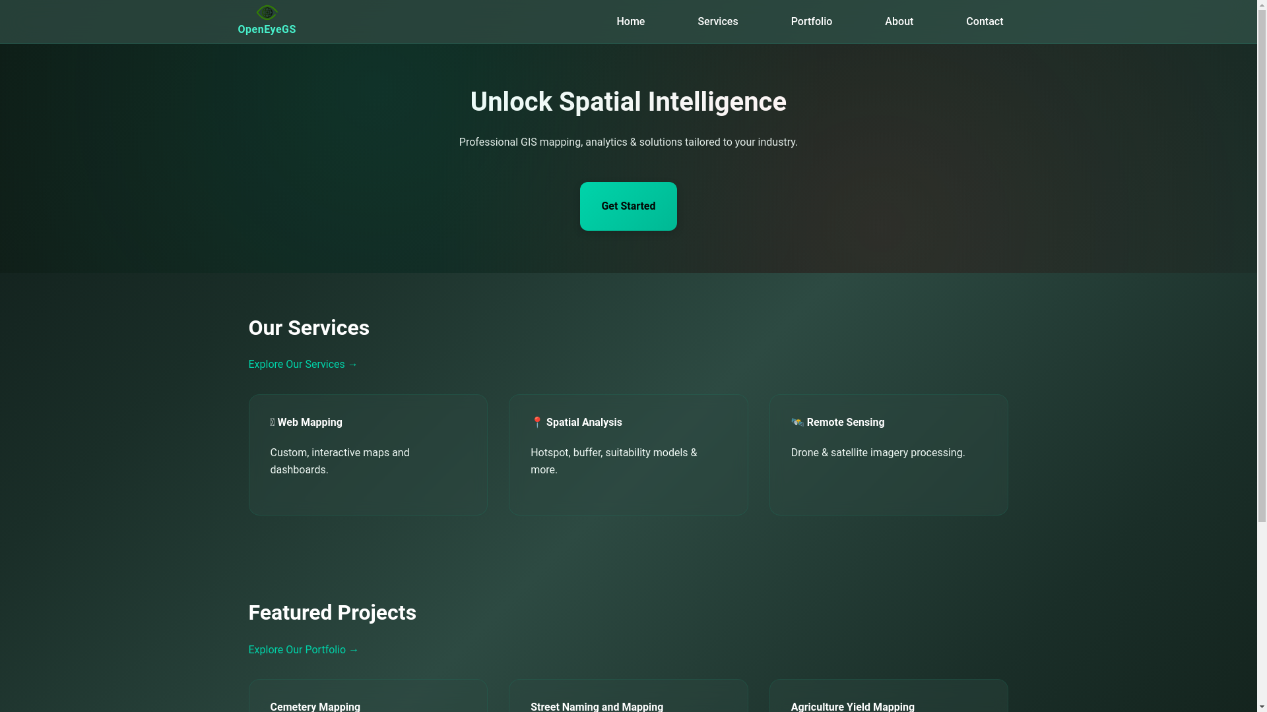Click the Featured Projects heading
Image resolution: width=1267 pixels, height=712 pixels.
(332, 613)
